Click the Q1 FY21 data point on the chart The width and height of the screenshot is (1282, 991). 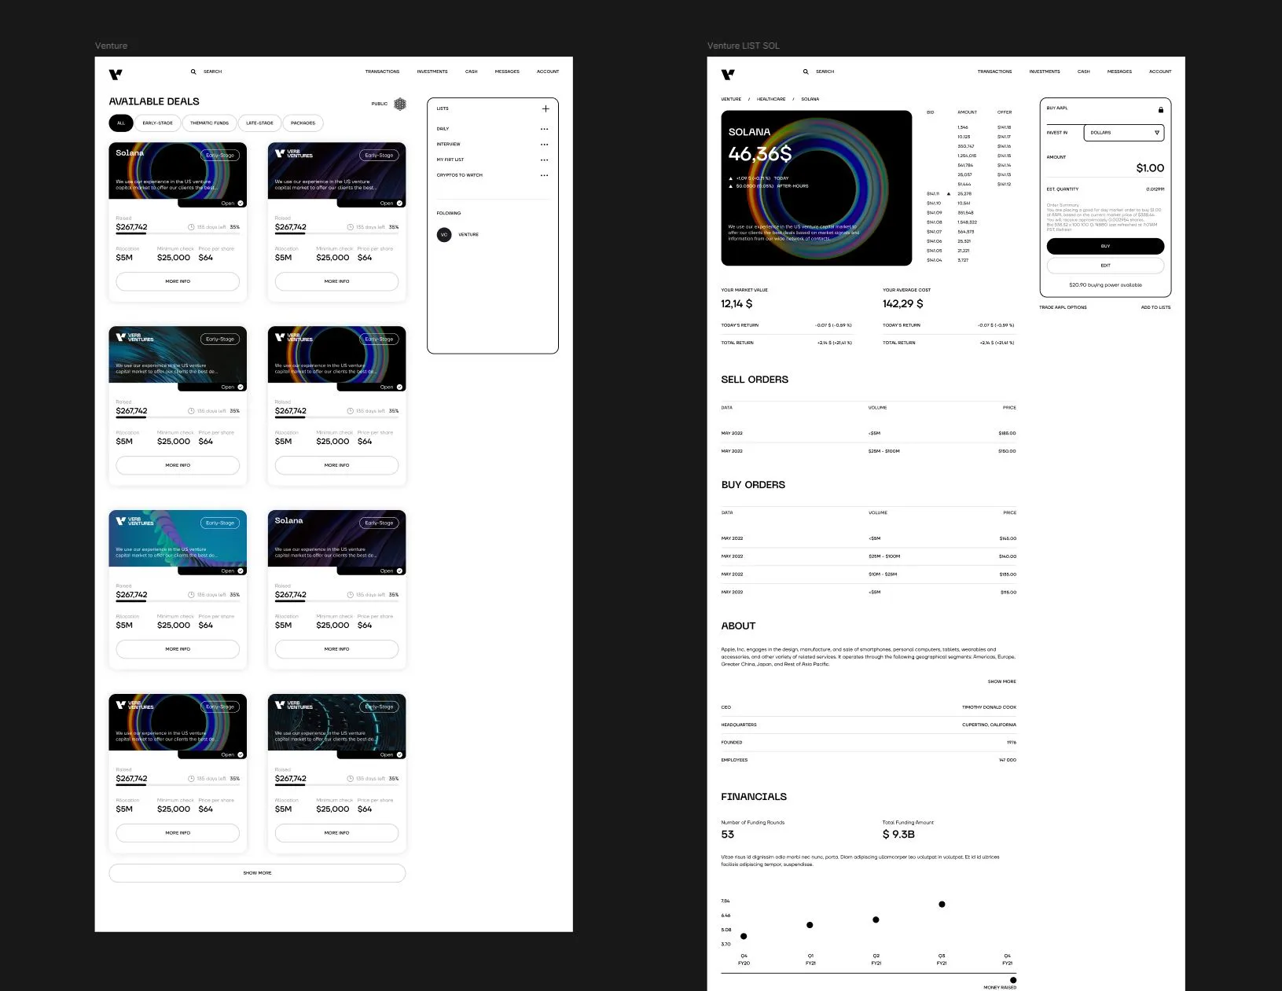click(810, 925)
